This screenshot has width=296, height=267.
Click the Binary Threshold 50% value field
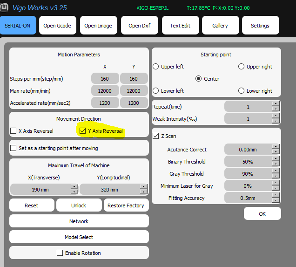[248, 161]
